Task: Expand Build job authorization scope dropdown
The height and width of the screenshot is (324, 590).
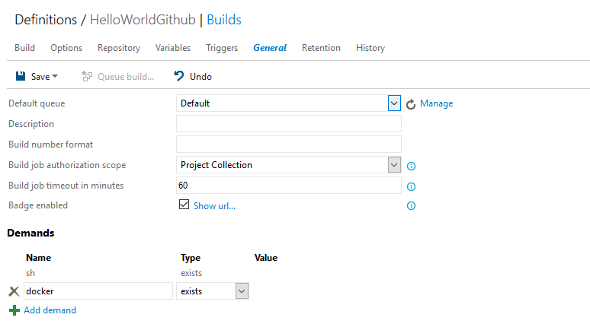Action: point(394,165)
